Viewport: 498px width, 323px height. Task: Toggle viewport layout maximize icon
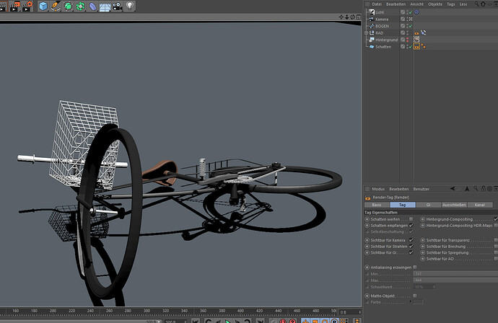point(358,17)
